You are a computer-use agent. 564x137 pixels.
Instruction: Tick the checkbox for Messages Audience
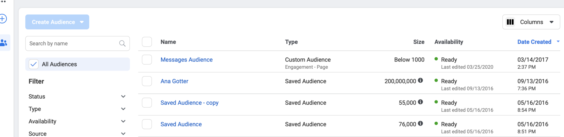[x=147, y=60]
